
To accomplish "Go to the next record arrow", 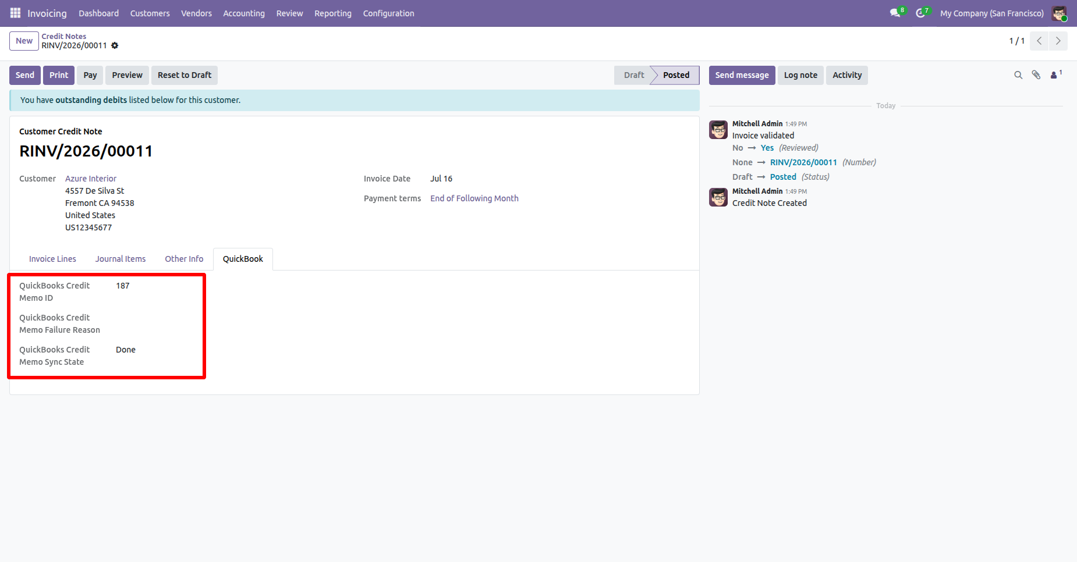I will tap(1058, 41).
